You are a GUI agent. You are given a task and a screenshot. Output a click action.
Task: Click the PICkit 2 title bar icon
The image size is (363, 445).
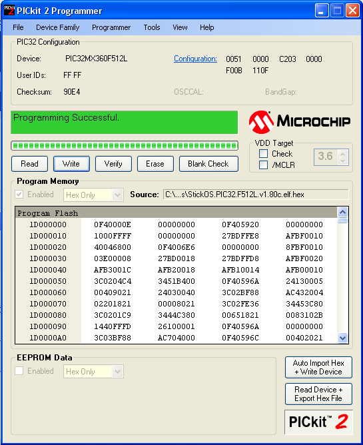pos(9,10)
